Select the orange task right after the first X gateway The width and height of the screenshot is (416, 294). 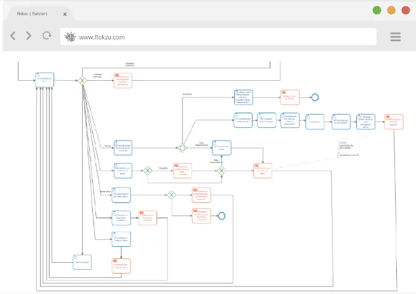point(123,81)
